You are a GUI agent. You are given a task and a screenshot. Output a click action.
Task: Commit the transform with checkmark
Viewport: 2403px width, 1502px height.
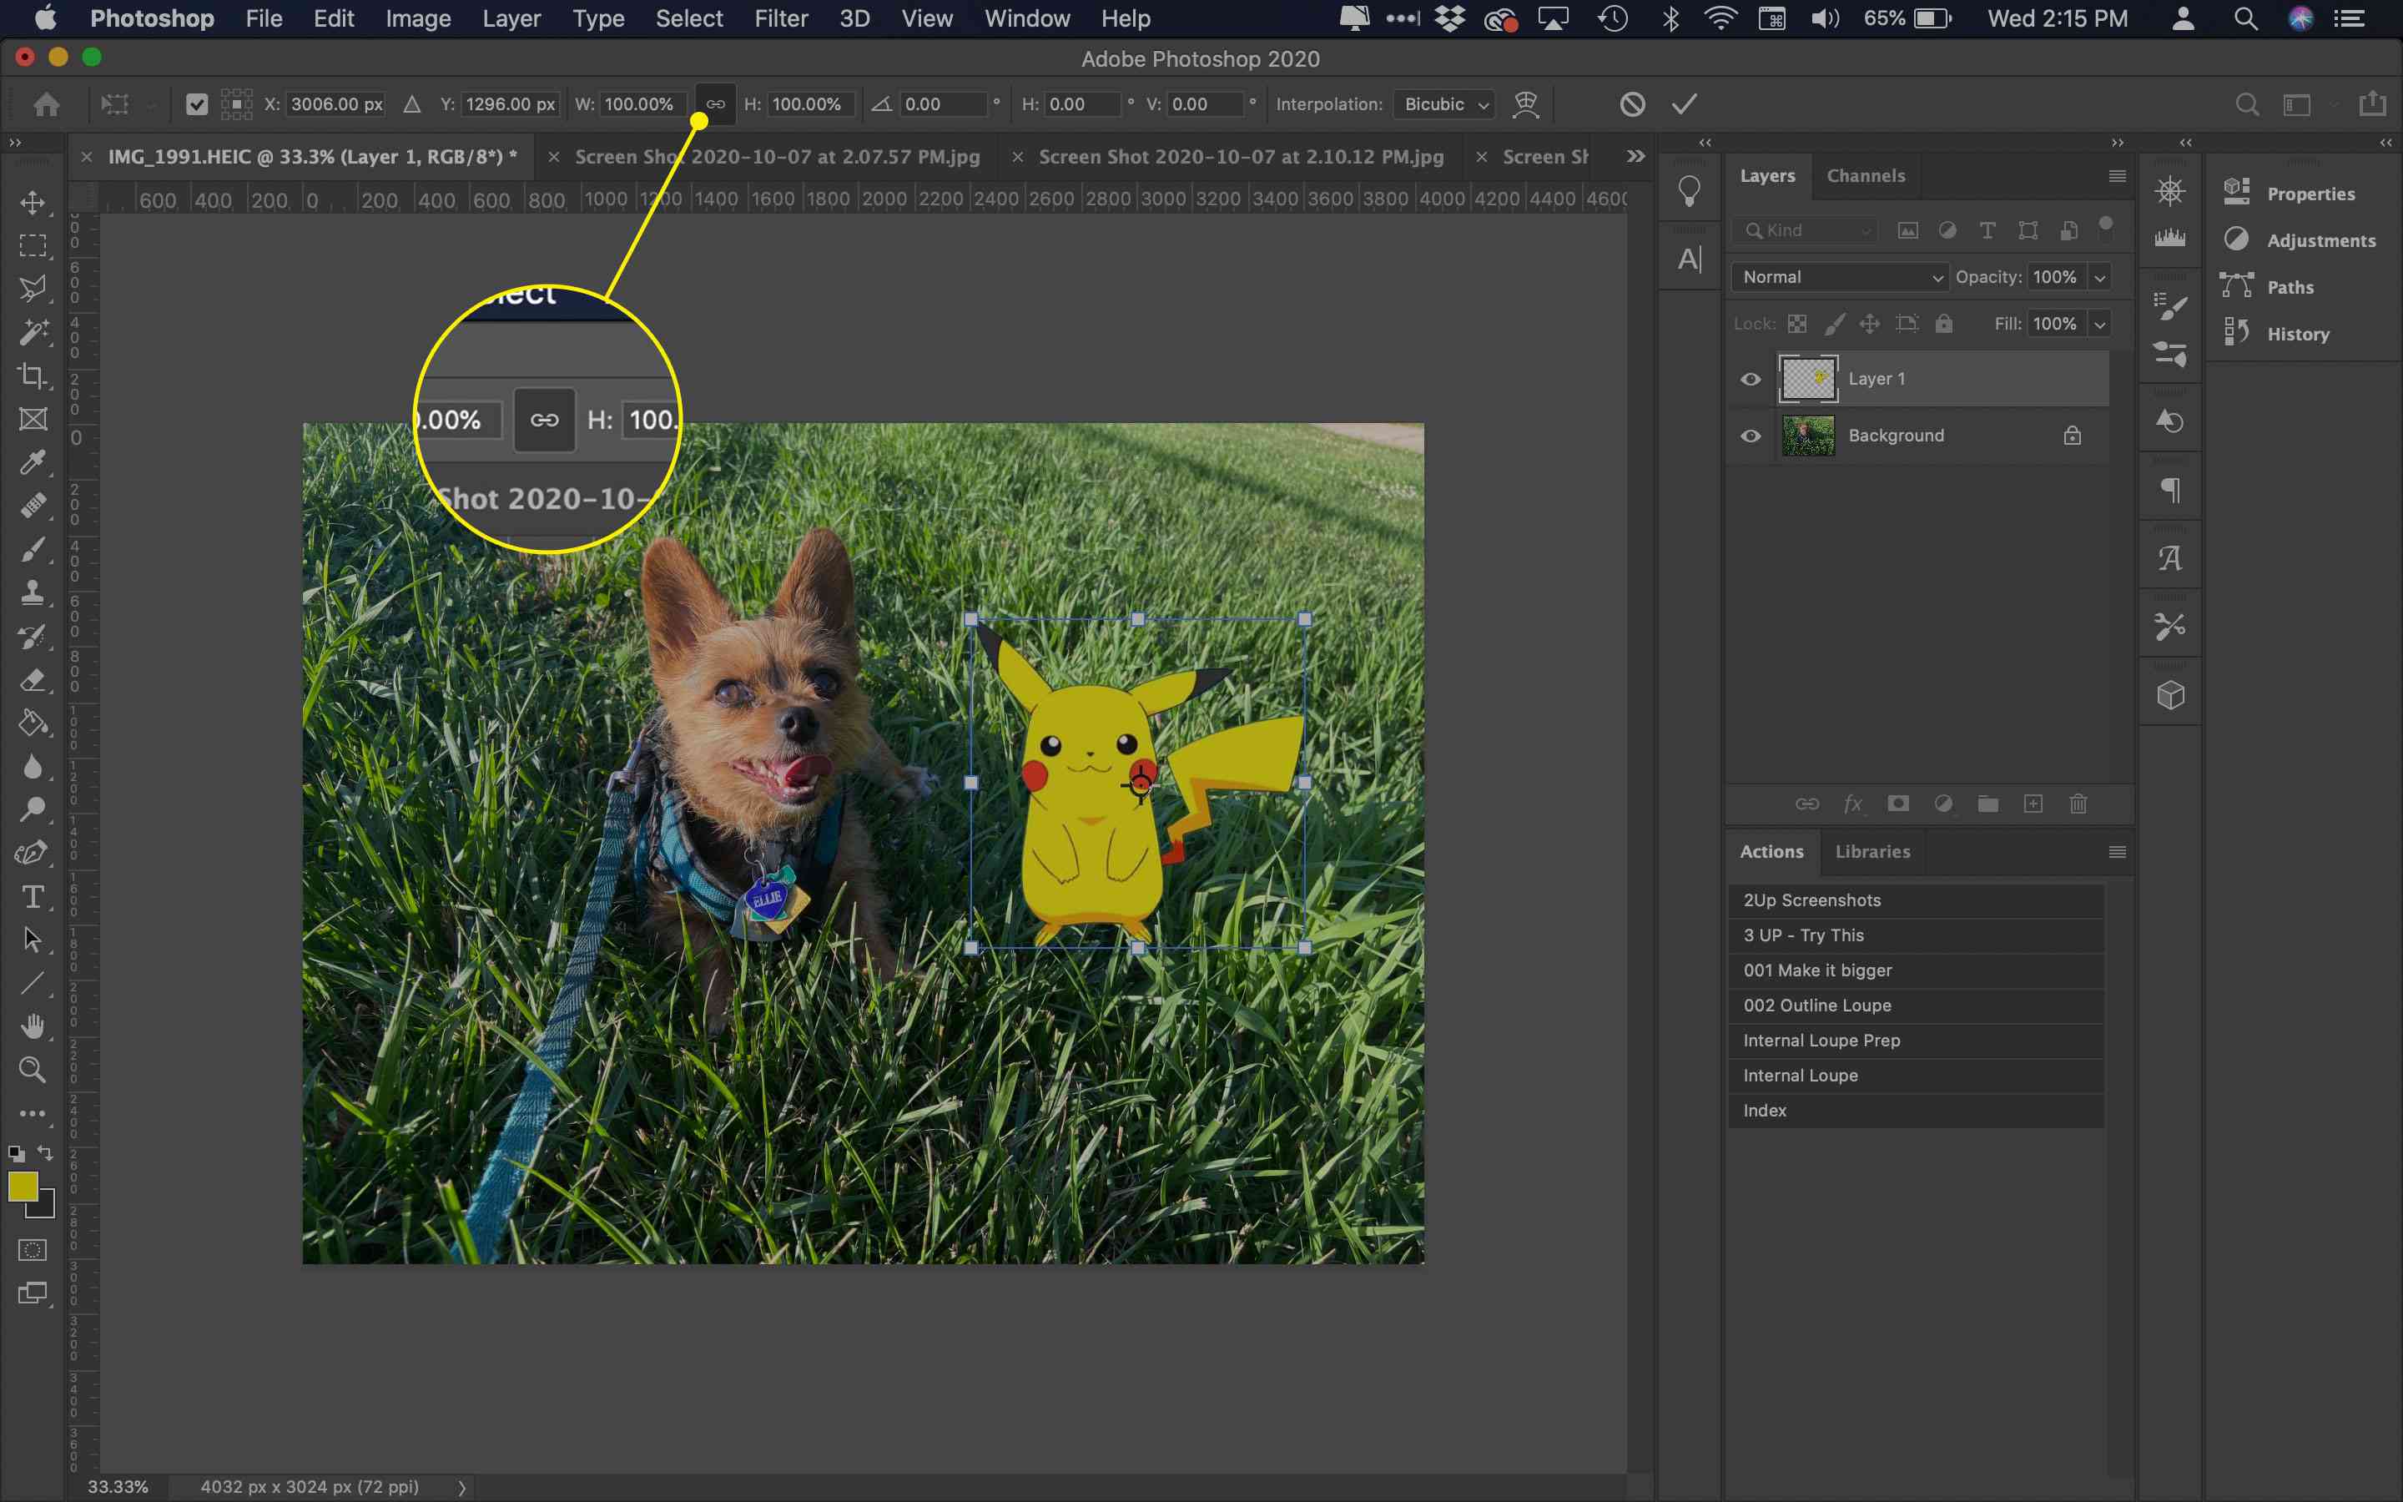pyautogui.click(x=1685, y=104)
